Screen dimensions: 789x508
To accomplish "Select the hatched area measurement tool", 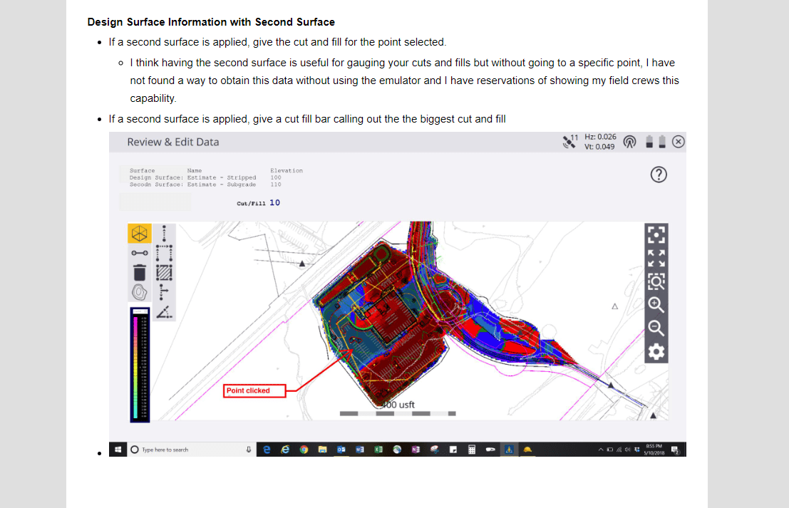I will click(164, 272).
